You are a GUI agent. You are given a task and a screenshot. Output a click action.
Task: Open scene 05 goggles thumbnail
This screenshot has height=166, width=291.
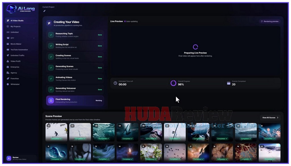pyautogui.click(x=151, y=132)
